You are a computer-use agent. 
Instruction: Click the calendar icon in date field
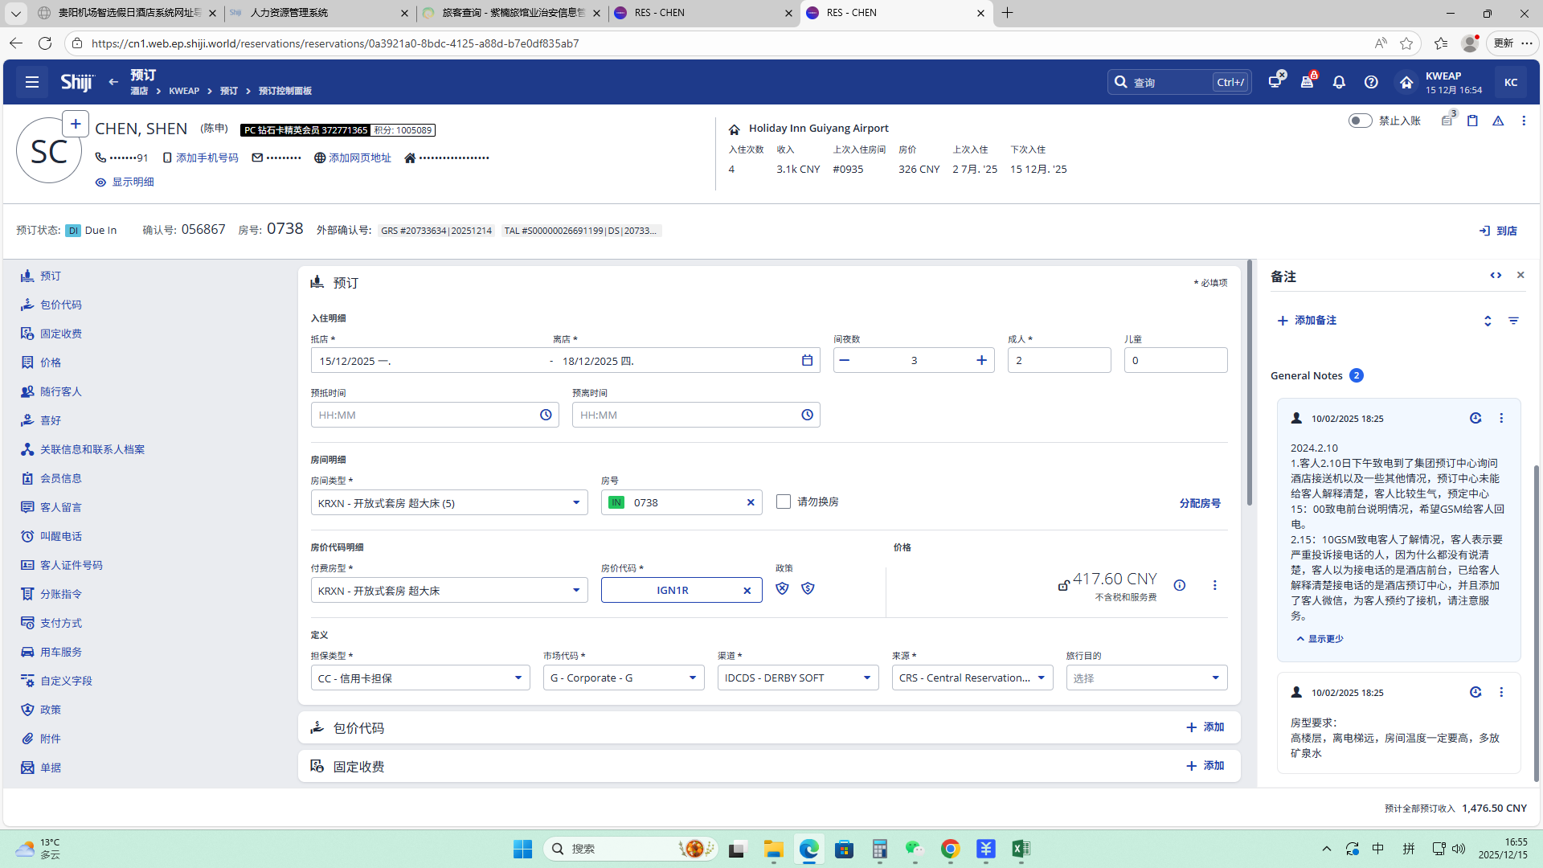click(x=807, y=360)
